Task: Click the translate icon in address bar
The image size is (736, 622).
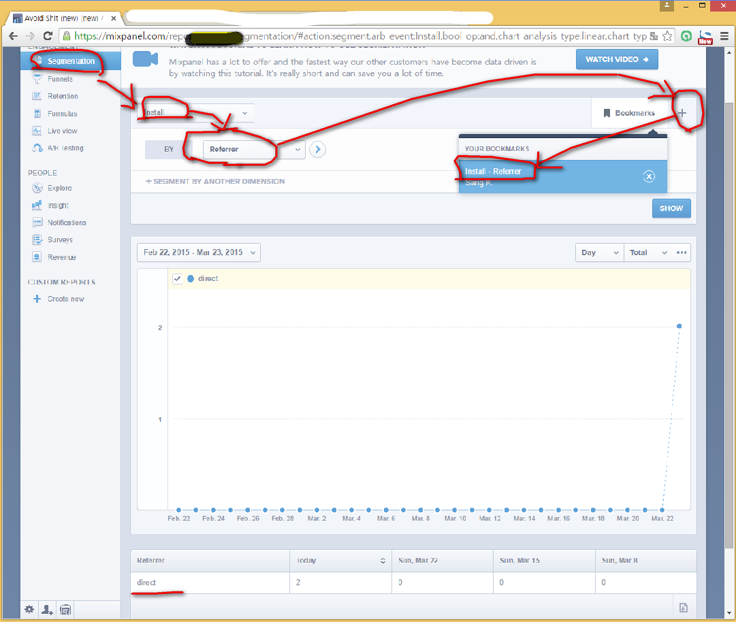Action: [x=654, y=36]
